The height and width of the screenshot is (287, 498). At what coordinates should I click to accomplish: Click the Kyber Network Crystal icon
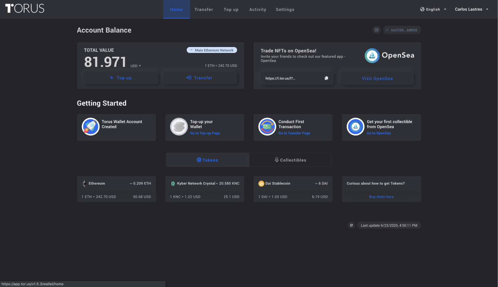click(x=173, y=184)
